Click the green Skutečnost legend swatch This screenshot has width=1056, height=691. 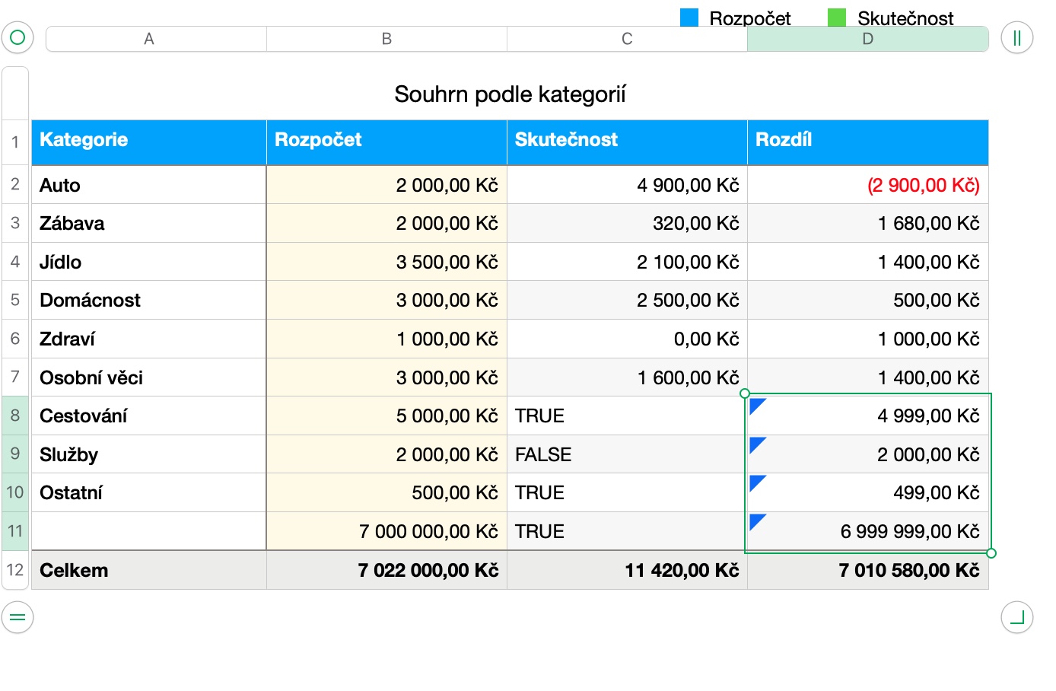pos(836,18)
